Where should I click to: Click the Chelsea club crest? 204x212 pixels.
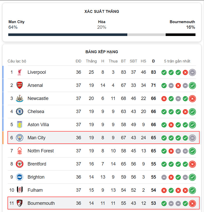pyautogui.click(x=20, y=112)
